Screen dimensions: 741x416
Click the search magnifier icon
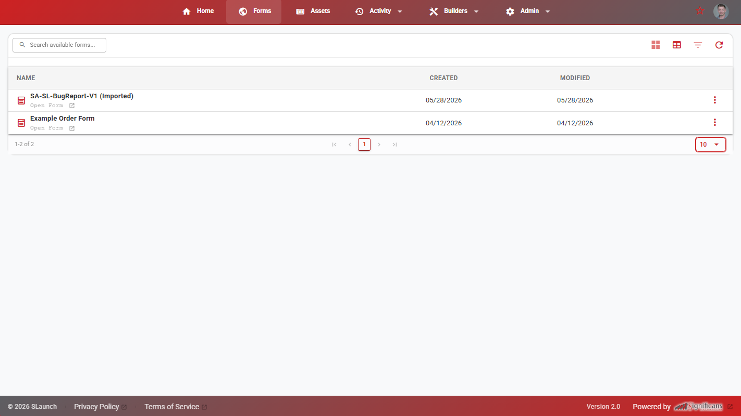tap(22, 45)
